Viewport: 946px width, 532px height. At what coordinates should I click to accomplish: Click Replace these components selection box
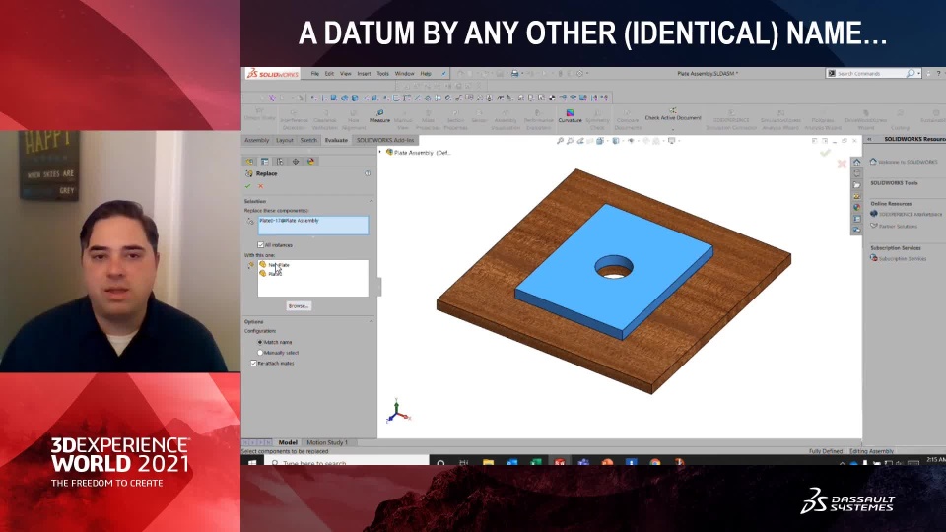pyautogui.click(x=313, y=225)
